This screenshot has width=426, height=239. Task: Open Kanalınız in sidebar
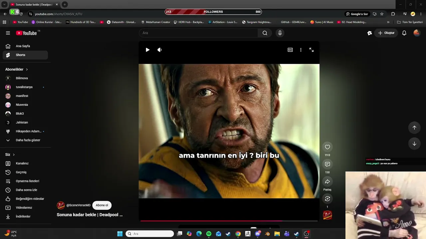[x=25, y=163]
